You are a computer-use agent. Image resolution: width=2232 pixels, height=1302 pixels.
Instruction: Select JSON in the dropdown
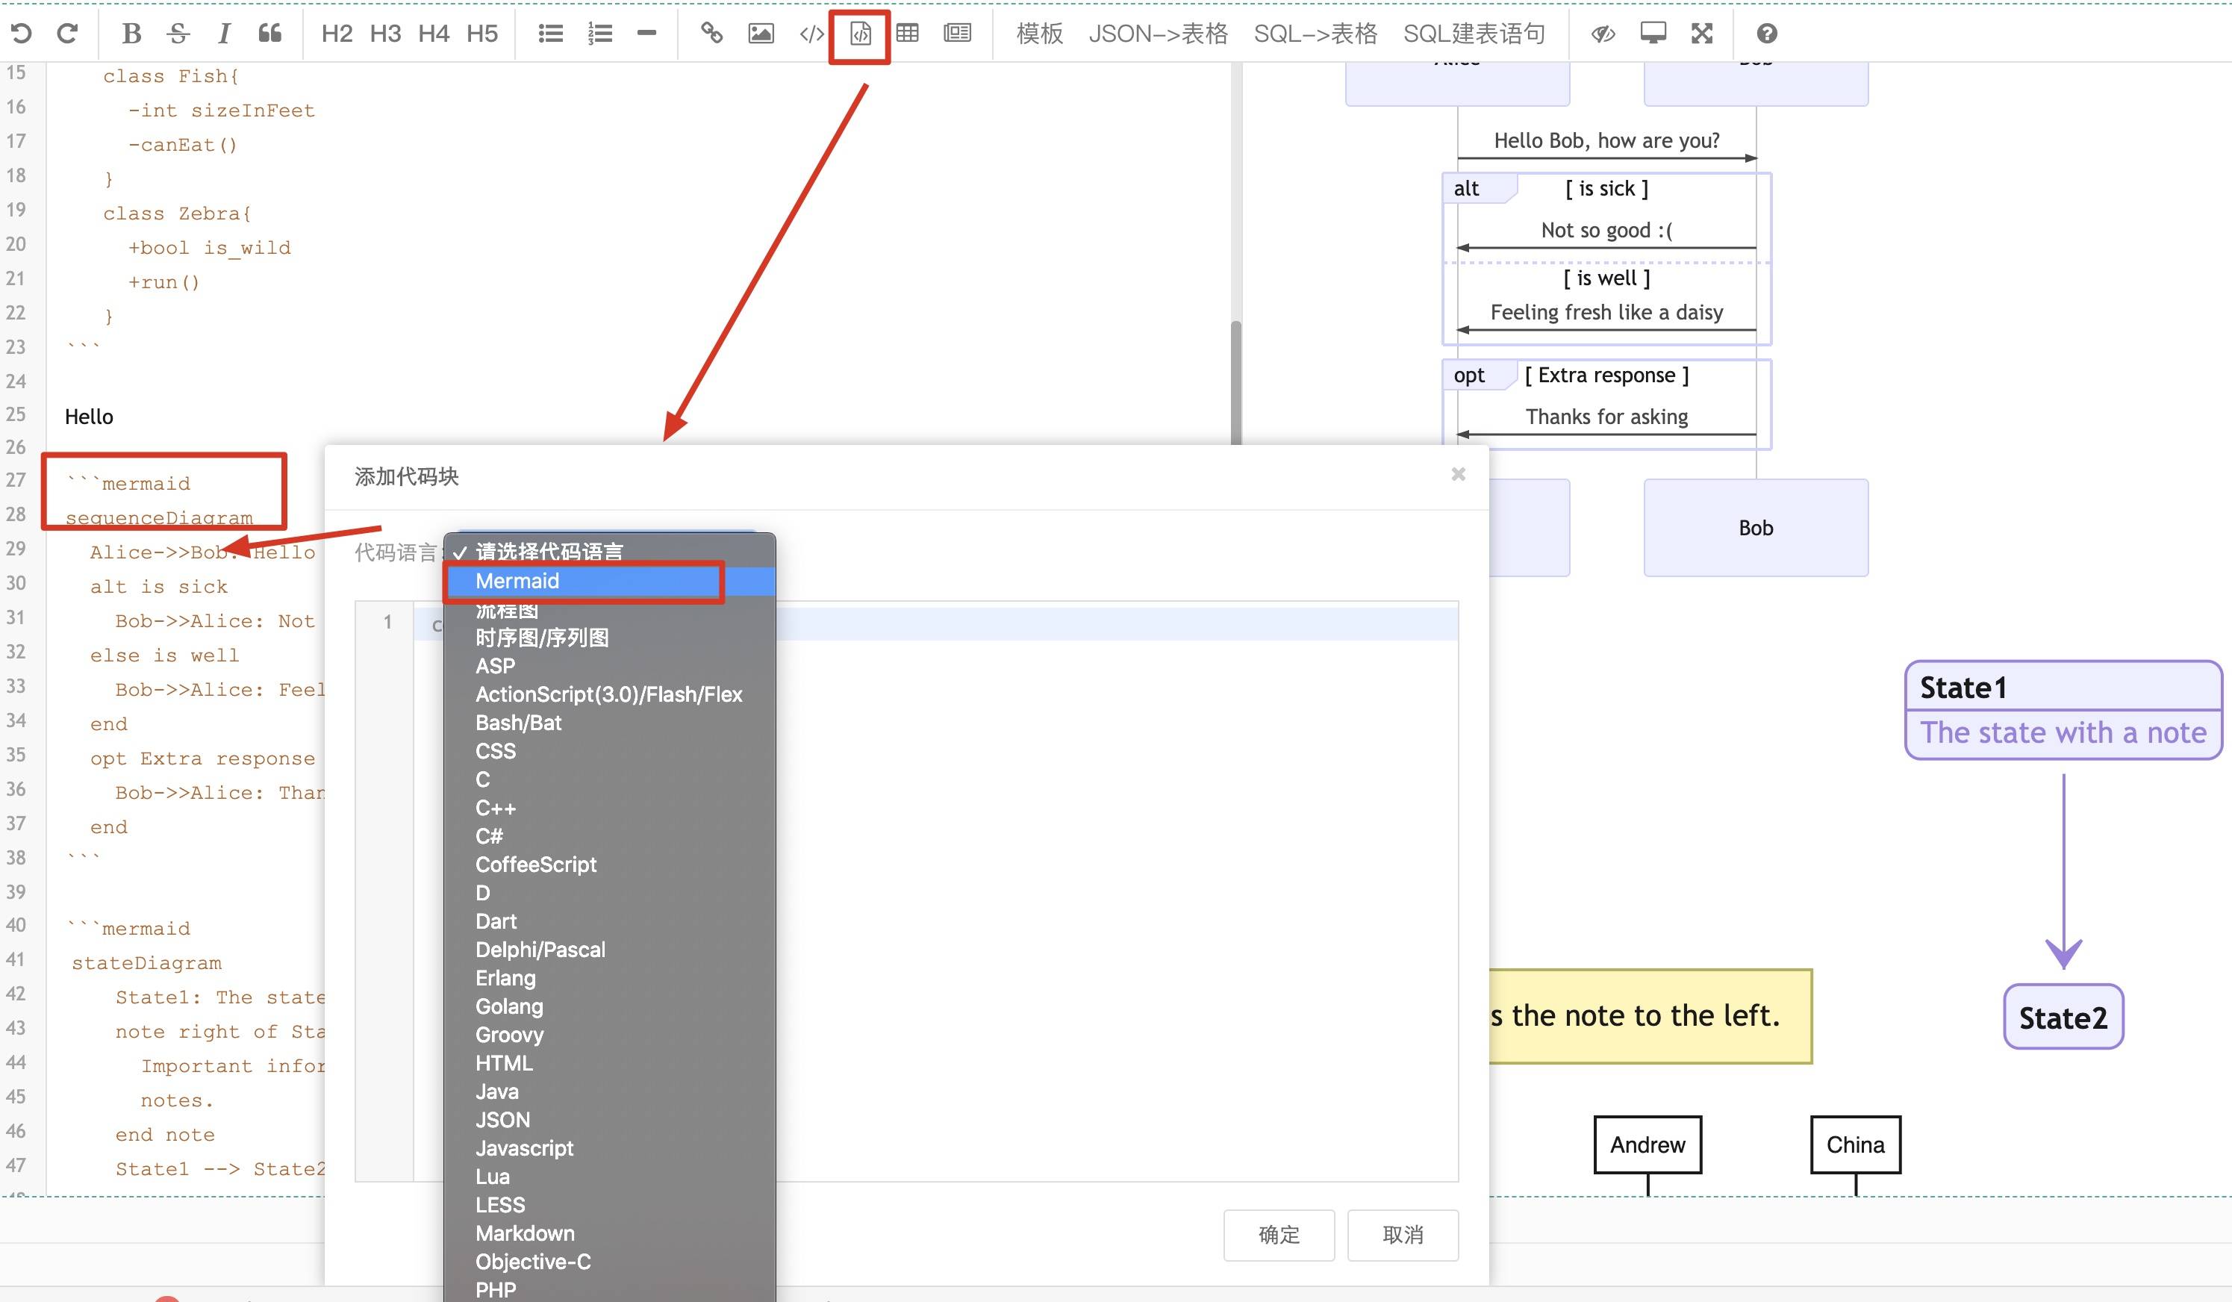609,1120
